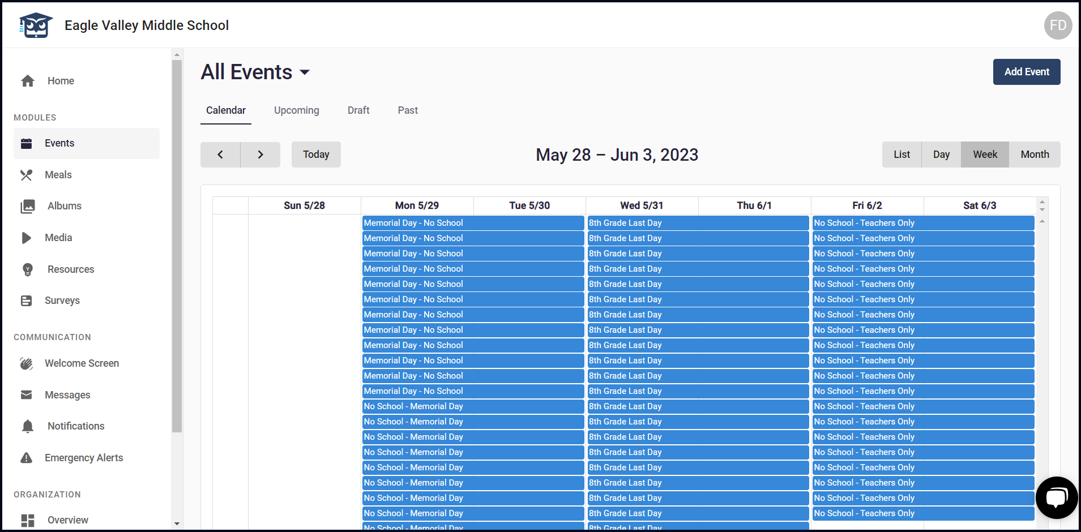The width and height of the screenshot is (1081, 532).
Task: Click the Emergency Alerts warning icon
Action: tap(27, 458)
